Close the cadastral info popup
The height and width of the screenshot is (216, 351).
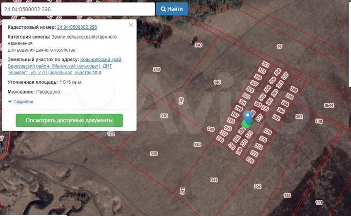[x=131, y=25]
